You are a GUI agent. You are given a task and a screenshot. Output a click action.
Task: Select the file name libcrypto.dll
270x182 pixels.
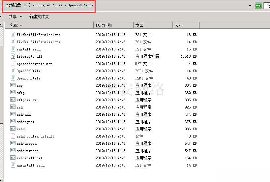[x=29, y=56]
